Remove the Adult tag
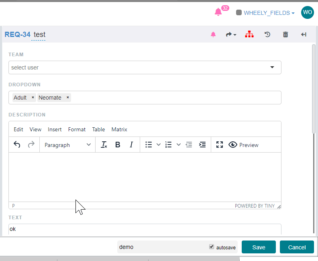This screenshot has height=261, width=318. point(33,98)
